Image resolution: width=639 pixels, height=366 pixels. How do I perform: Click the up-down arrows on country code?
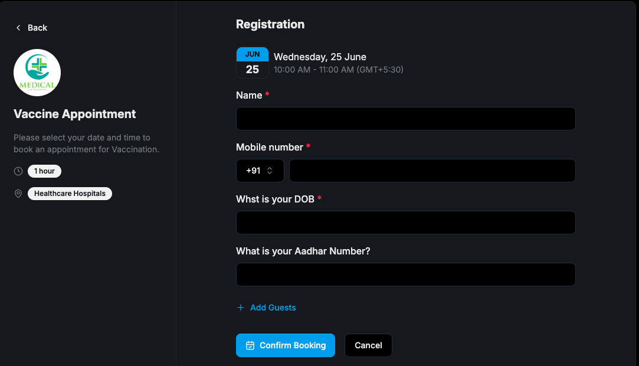pos(270,171)
